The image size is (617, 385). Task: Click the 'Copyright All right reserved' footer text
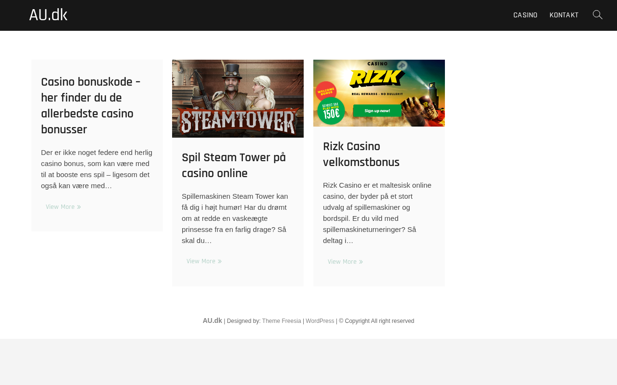pos(376,321)
